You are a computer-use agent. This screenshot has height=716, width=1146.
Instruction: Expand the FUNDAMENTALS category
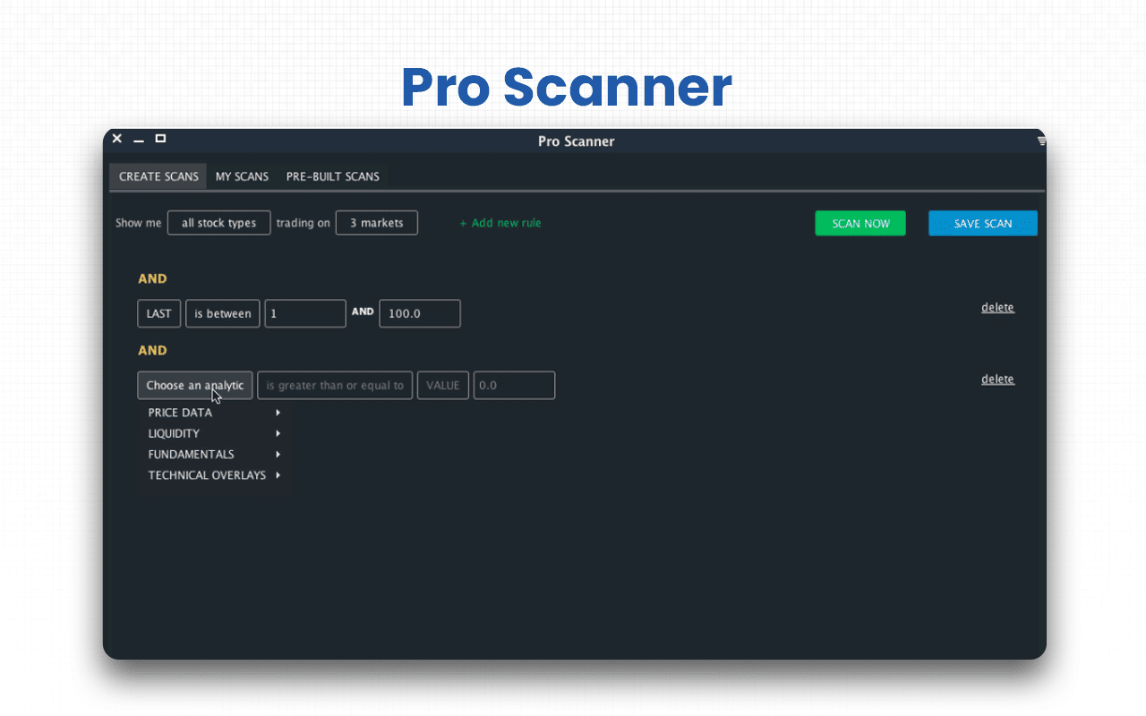(x=278, y=454)
